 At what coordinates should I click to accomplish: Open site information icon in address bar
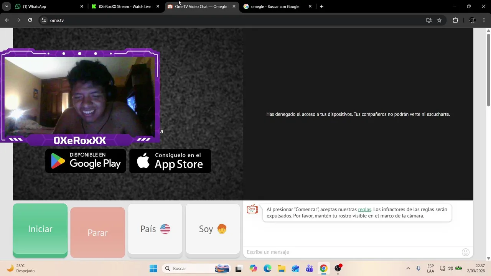coord(44,20)
